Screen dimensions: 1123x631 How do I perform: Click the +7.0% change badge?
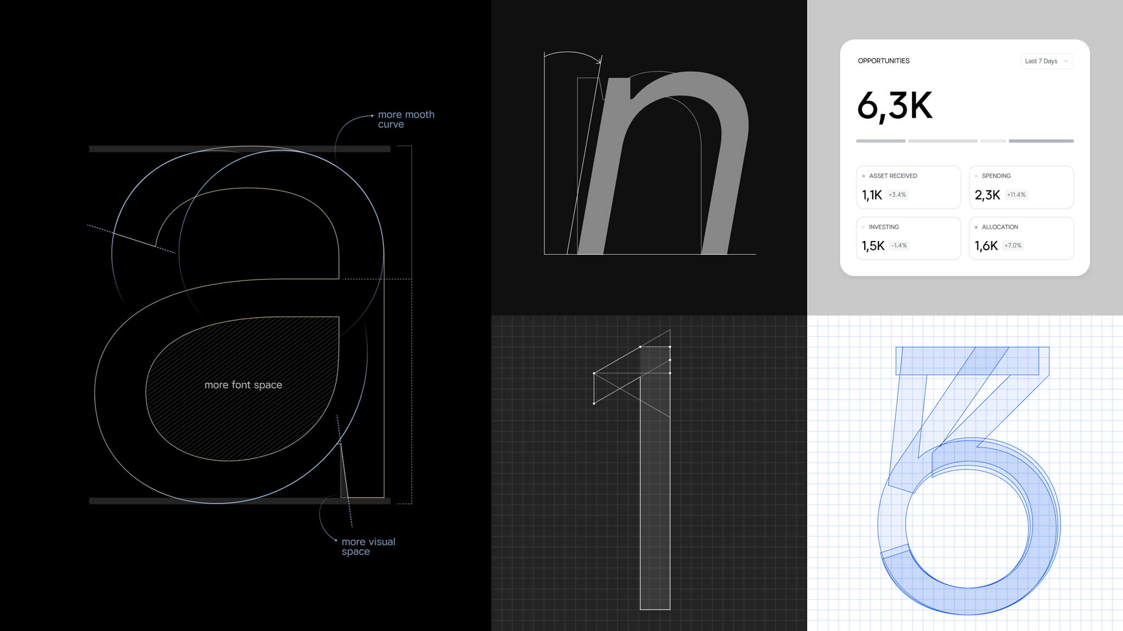[1013, 246]
